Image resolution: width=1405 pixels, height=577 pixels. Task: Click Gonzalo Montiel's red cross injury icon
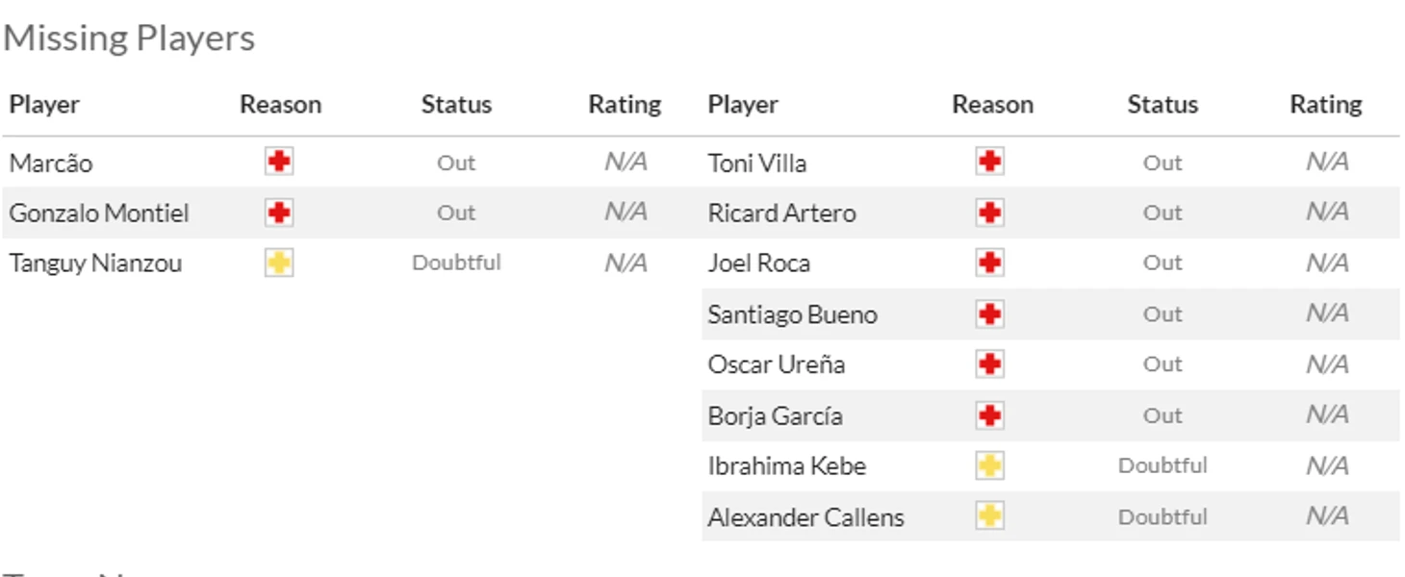pyautogui.click(x=279, y=213)
